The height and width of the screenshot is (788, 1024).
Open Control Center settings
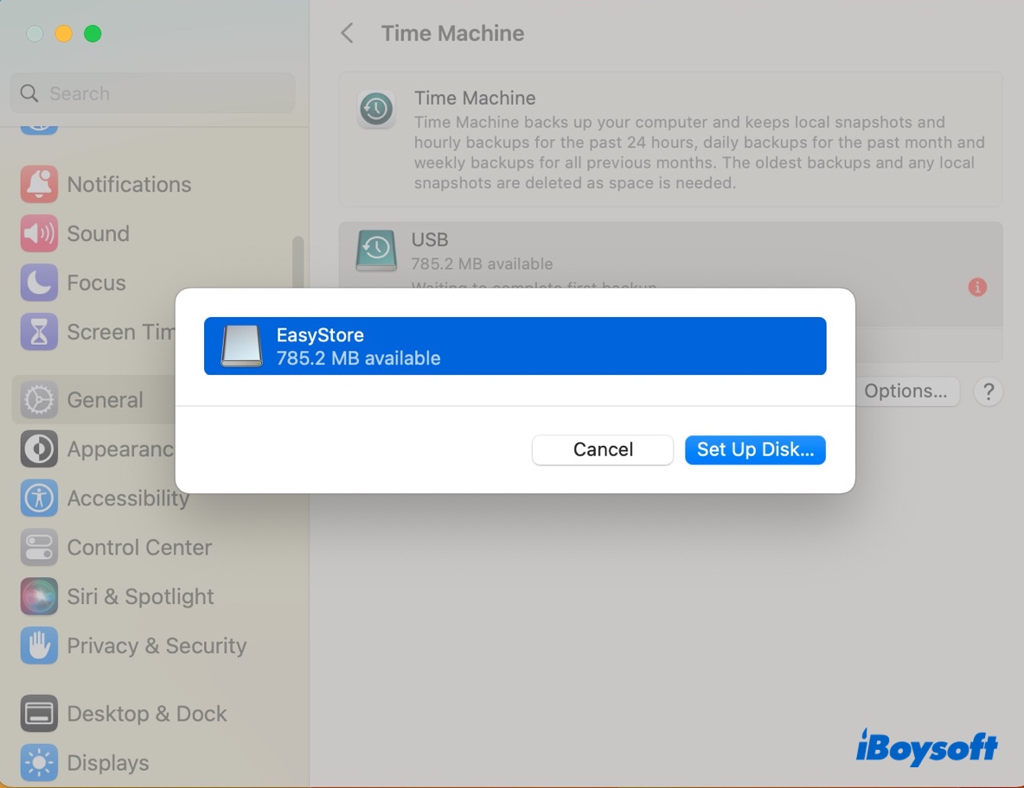click(x=138, y=547)
